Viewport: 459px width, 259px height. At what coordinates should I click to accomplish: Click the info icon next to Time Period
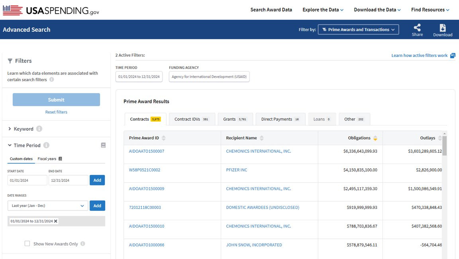[x=46, y=145]
